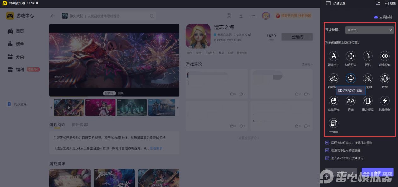398x187 pixels.
Task: Click the main promo video preview
Action: (x=114, y=60)
